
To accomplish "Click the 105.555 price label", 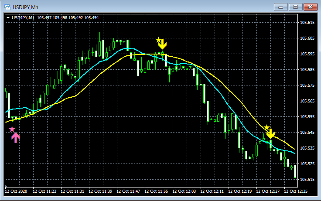I will point(307,117).
